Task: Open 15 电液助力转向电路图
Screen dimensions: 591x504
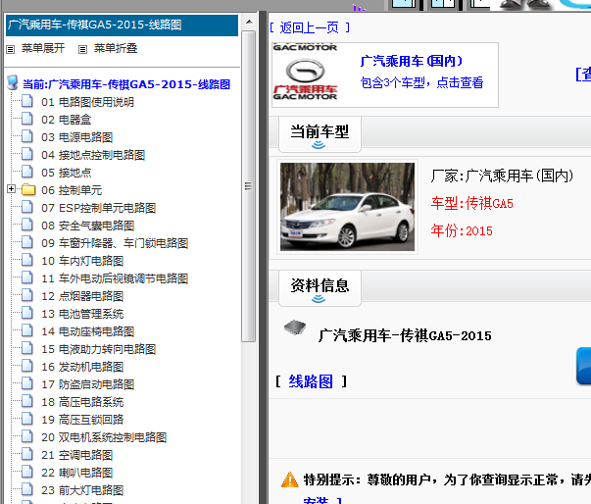Action: point(98,349)
